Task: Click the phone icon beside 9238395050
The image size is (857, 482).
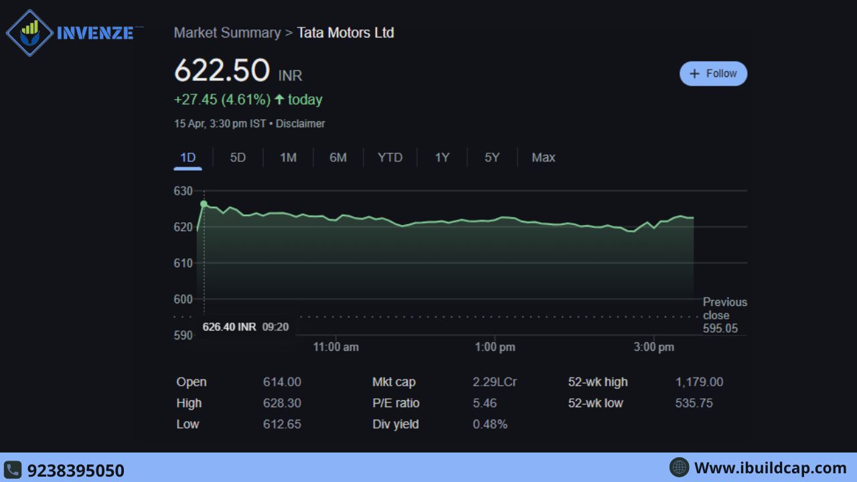Action: tap(13, 469)
